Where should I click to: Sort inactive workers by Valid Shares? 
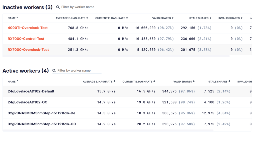pos(163,18)
